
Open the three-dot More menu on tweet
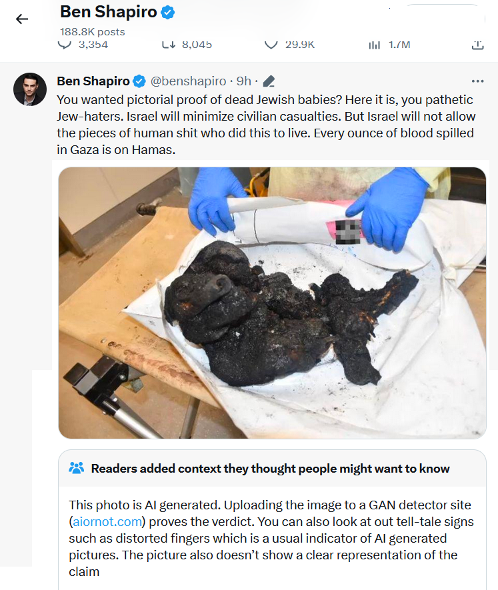[x=477, y=81]
